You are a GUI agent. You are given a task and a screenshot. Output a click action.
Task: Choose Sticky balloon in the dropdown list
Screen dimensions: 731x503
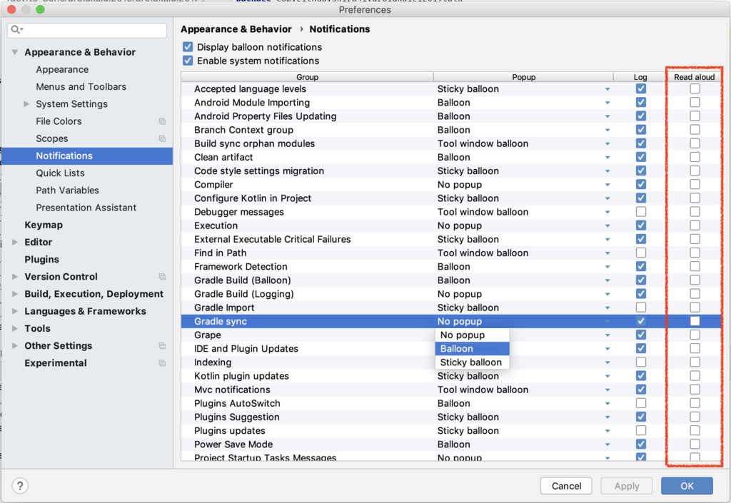pos(472,362)
